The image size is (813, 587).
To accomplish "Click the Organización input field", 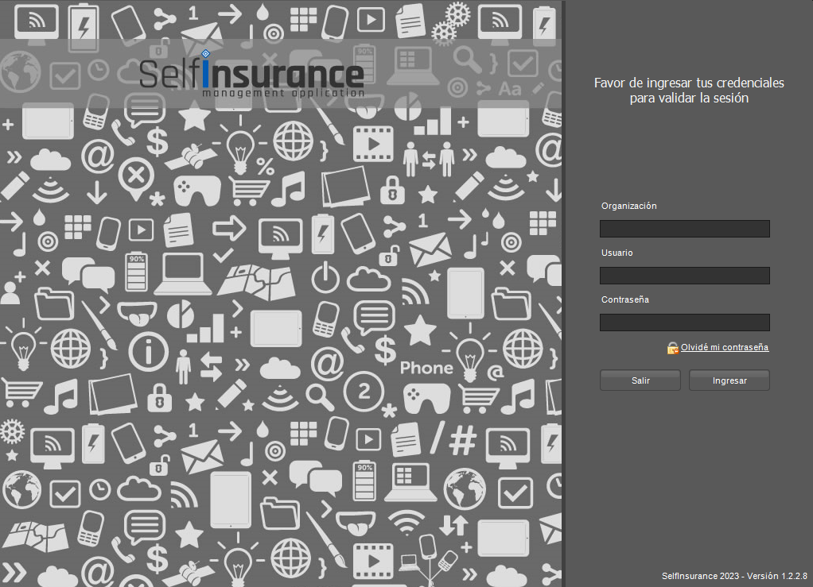I will (x=684, y=229).
